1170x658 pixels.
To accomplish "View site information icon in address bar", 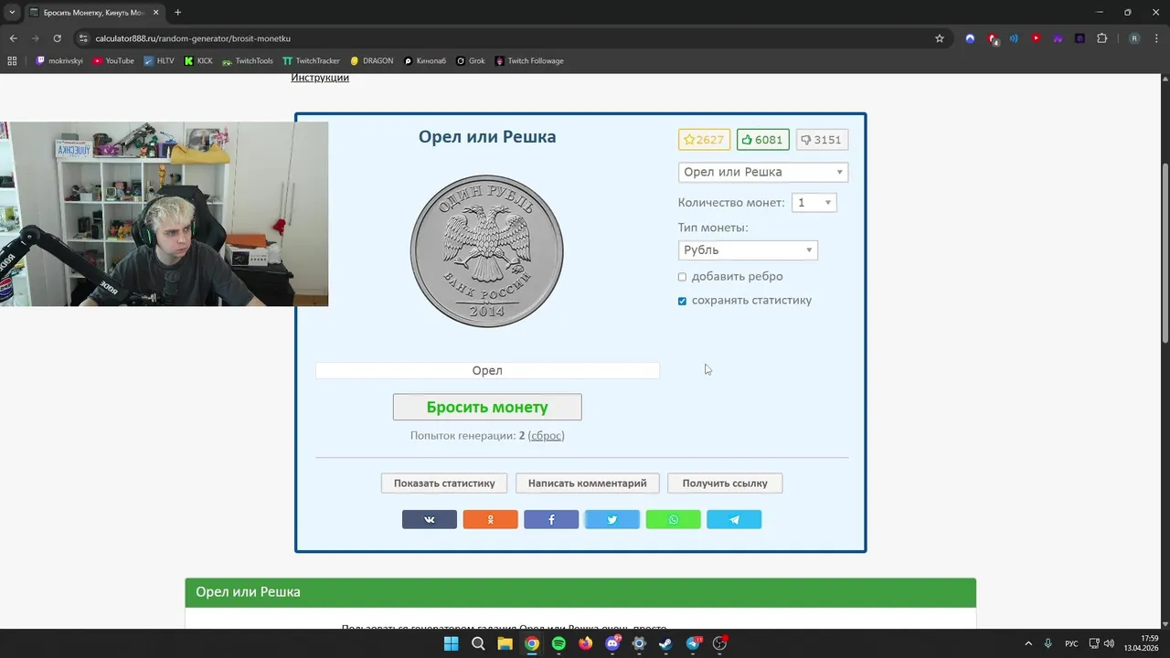I will coord(83,38).
